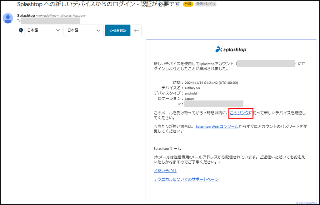This screenshot has height=205, width=320.
Task: Click the timestamp 2024/11/14 01:21:42 (UTC+00:00)
Action: pyautogui.click(x=211, y=83)
